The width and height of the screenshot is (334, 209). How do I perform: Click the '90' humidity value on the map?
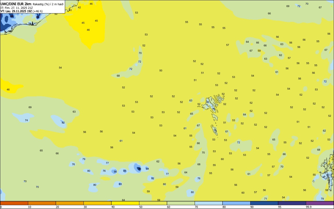coord(115,171)
